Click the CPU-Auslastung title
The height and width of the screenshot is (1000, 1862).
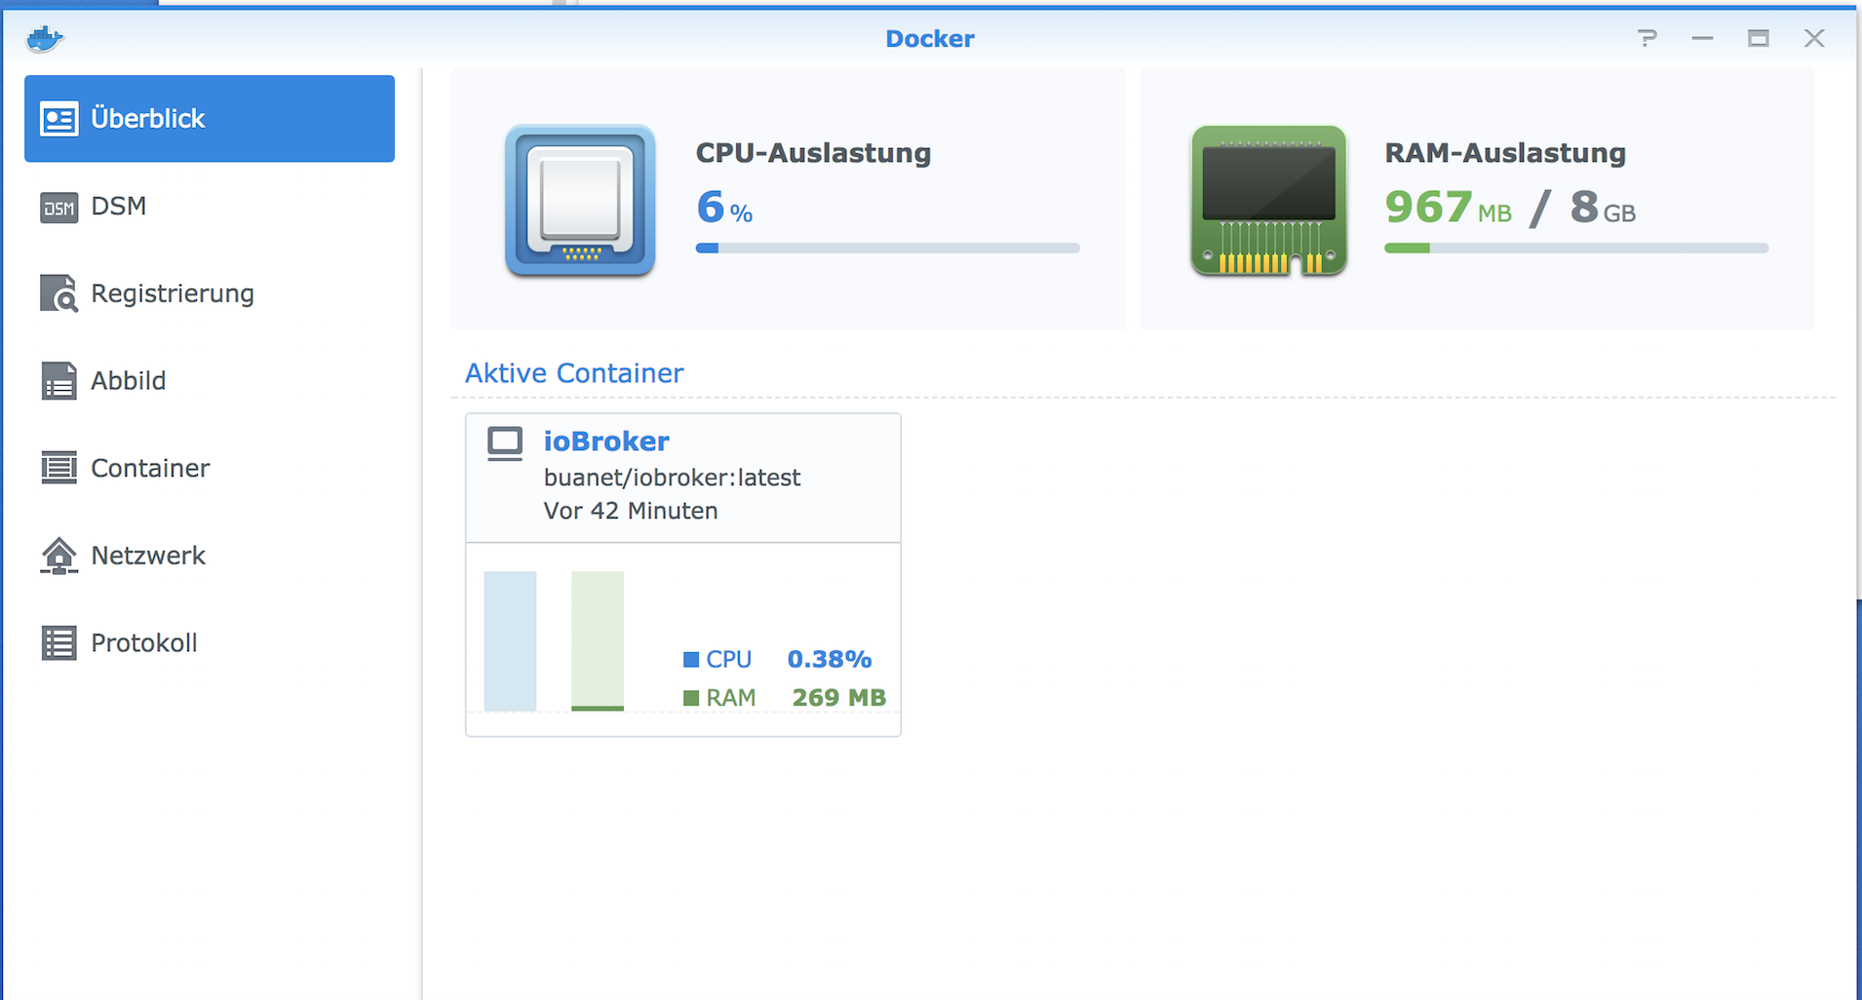click(813, 153)
